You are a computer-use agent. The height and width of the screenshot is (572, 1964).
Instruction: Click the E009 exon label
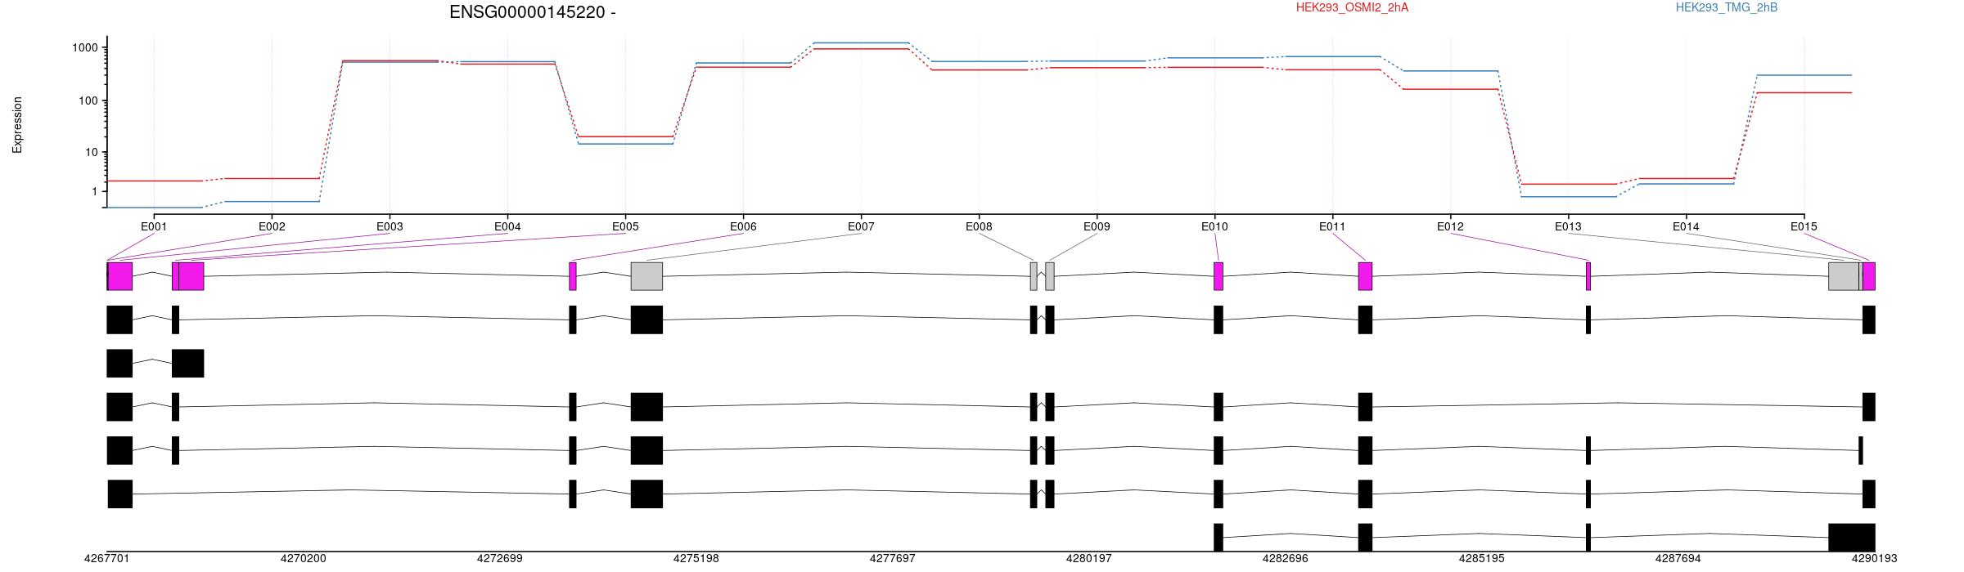1097,226
